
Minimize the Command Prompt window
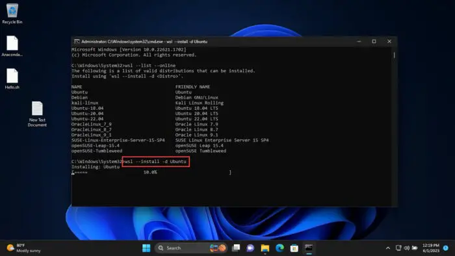tap(359, 42)
